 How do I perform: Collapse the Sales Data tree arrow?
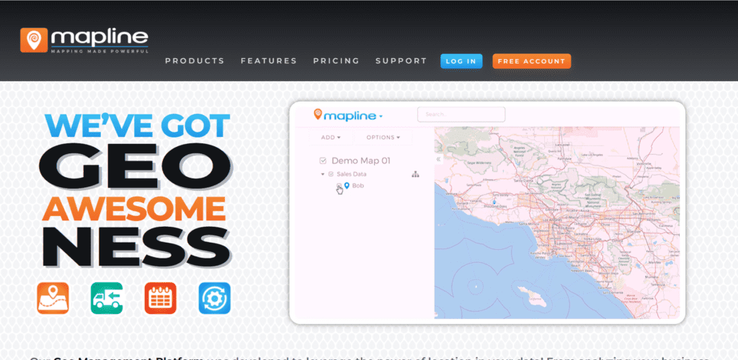pyautogui.click(x=323, y=174)
